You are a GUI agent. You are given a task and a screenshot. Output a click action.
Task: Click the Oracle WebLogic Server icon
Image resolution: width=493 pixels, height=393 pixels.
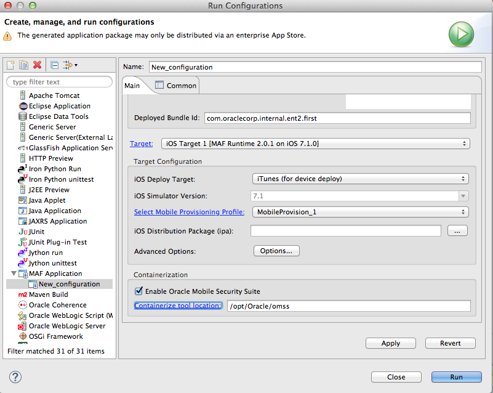click(x=22, y=326)
